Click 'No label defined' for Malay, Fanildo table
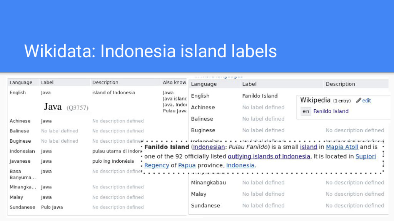The image size is (394, 221). (x=263, y=194)
